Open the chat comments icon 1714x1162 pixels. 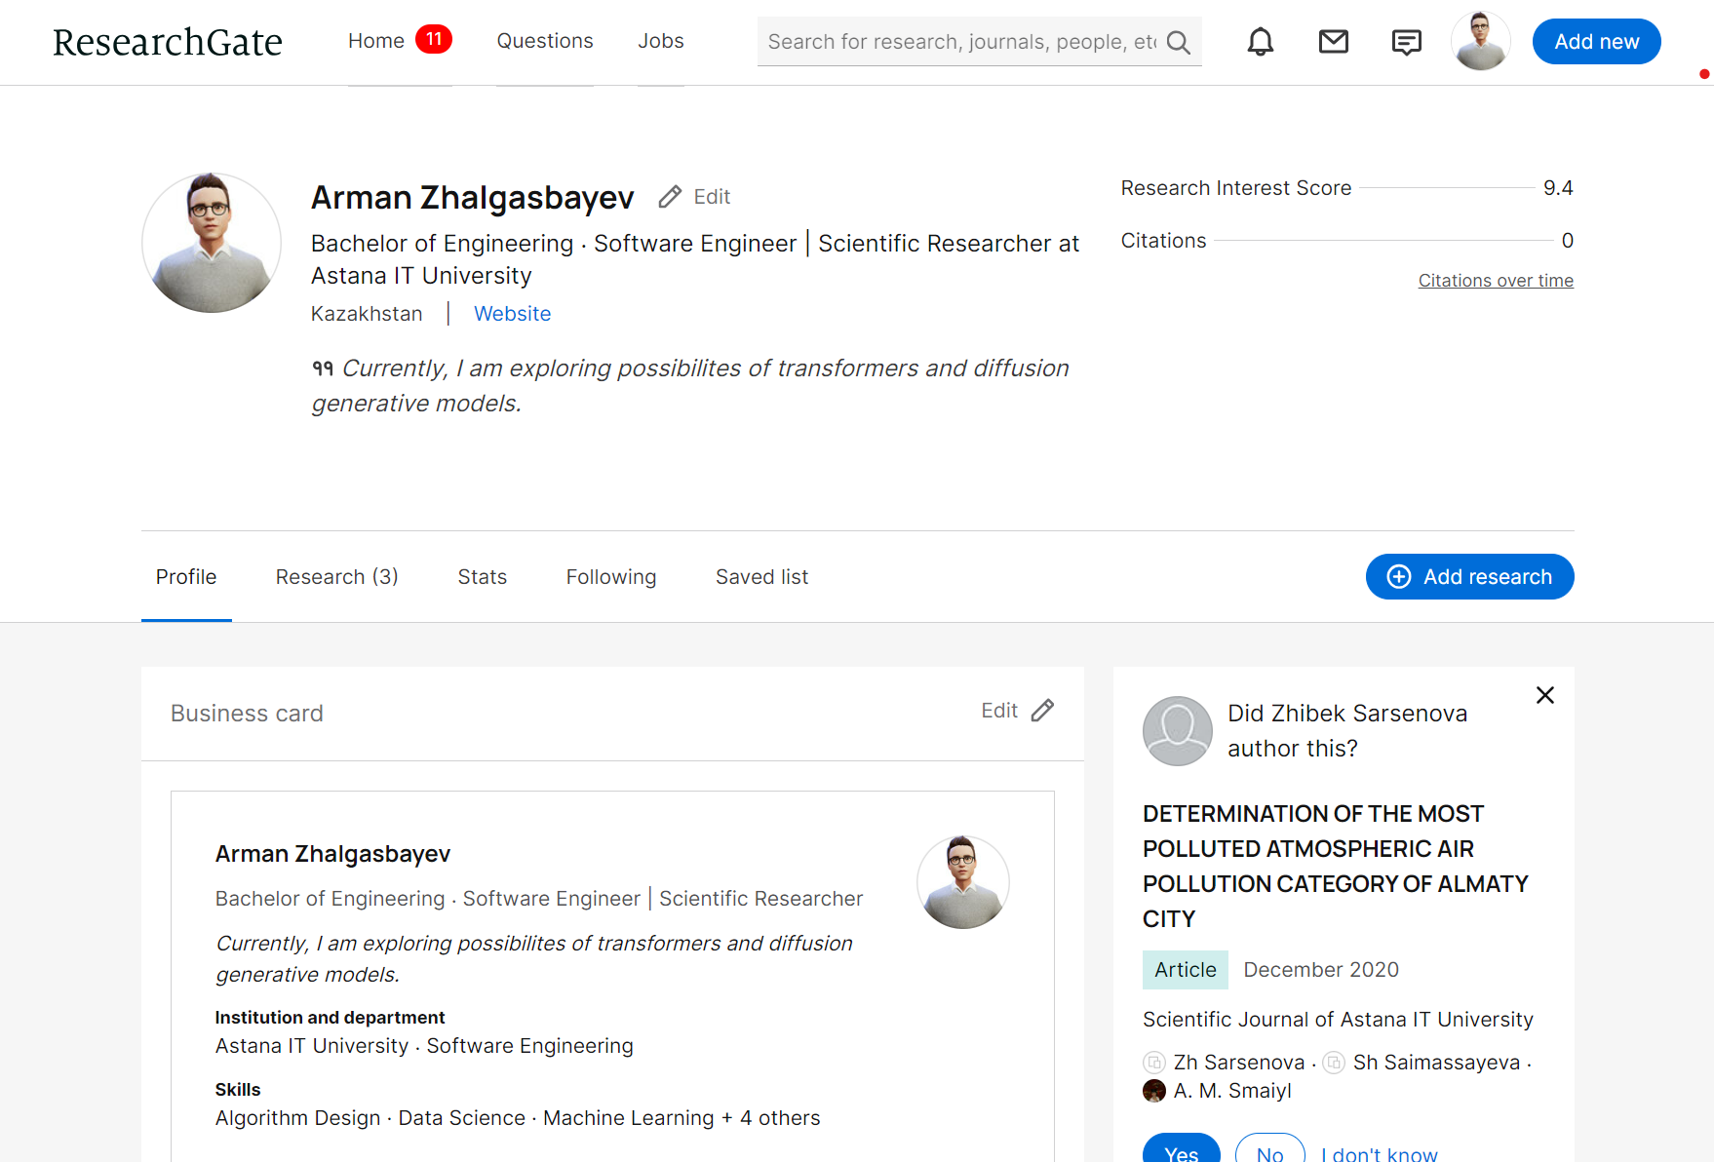[1406, 42]
